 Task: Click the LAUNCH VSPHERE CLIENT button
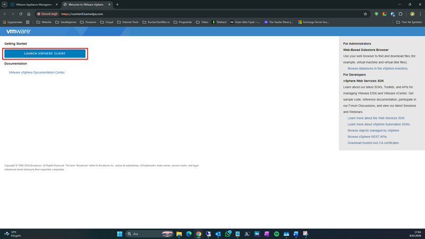(45, 53)
